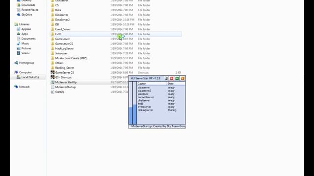314x176 pixels.
Task: Click the Runing state of rankingserver
Action: click(172, 110)
